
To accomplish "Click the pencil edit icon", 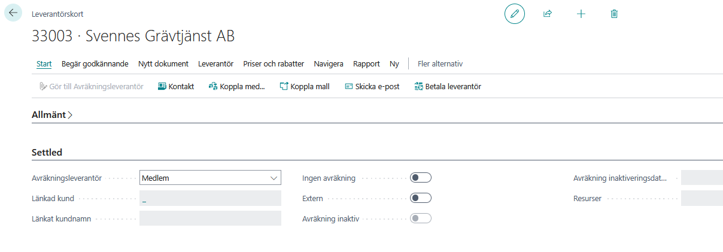I will point(515,13).
